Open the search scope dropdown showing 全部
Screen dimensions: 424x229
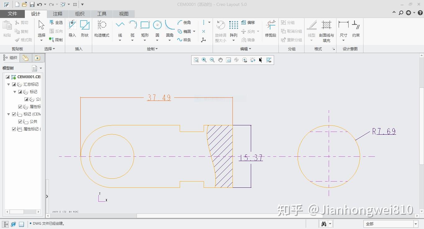click(415, 223)
